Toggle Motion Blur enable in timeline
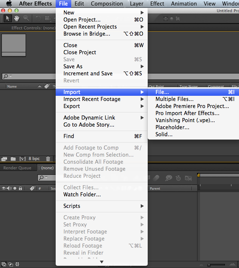239x268 pixels. pos(156,178)
